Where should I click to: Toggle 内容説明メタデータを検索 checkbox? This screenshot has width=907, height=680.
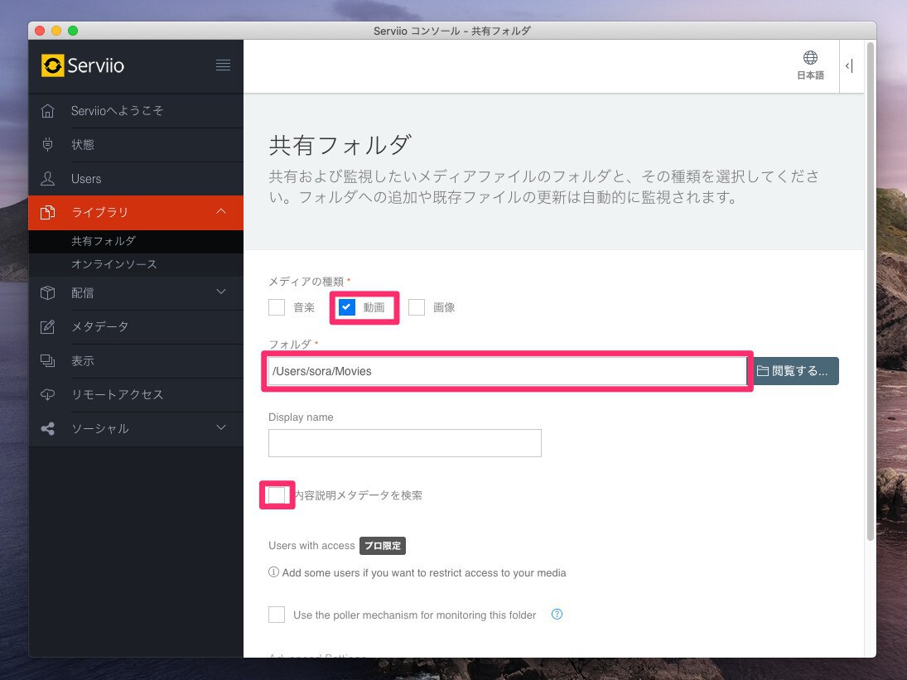pyautogui.click(x=277, y=495)
